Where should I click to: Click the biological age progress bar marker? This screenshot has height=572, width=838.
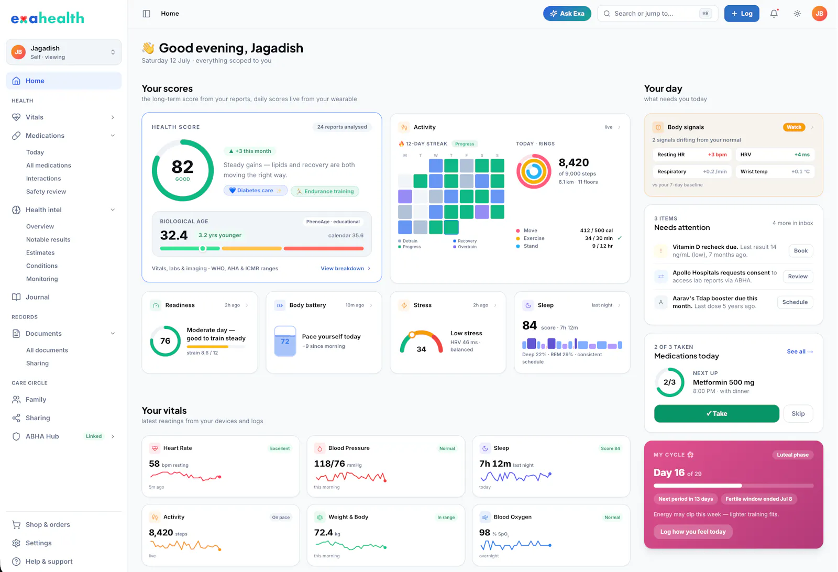(203, 249)
